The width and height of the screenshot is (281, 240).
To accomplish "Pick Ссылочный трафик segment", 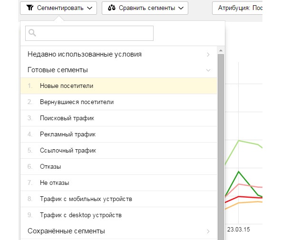I will coord(119,150).
